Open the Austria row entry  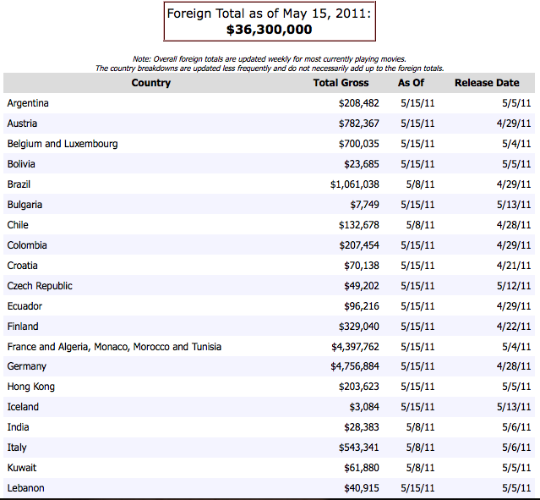[22, 124]
